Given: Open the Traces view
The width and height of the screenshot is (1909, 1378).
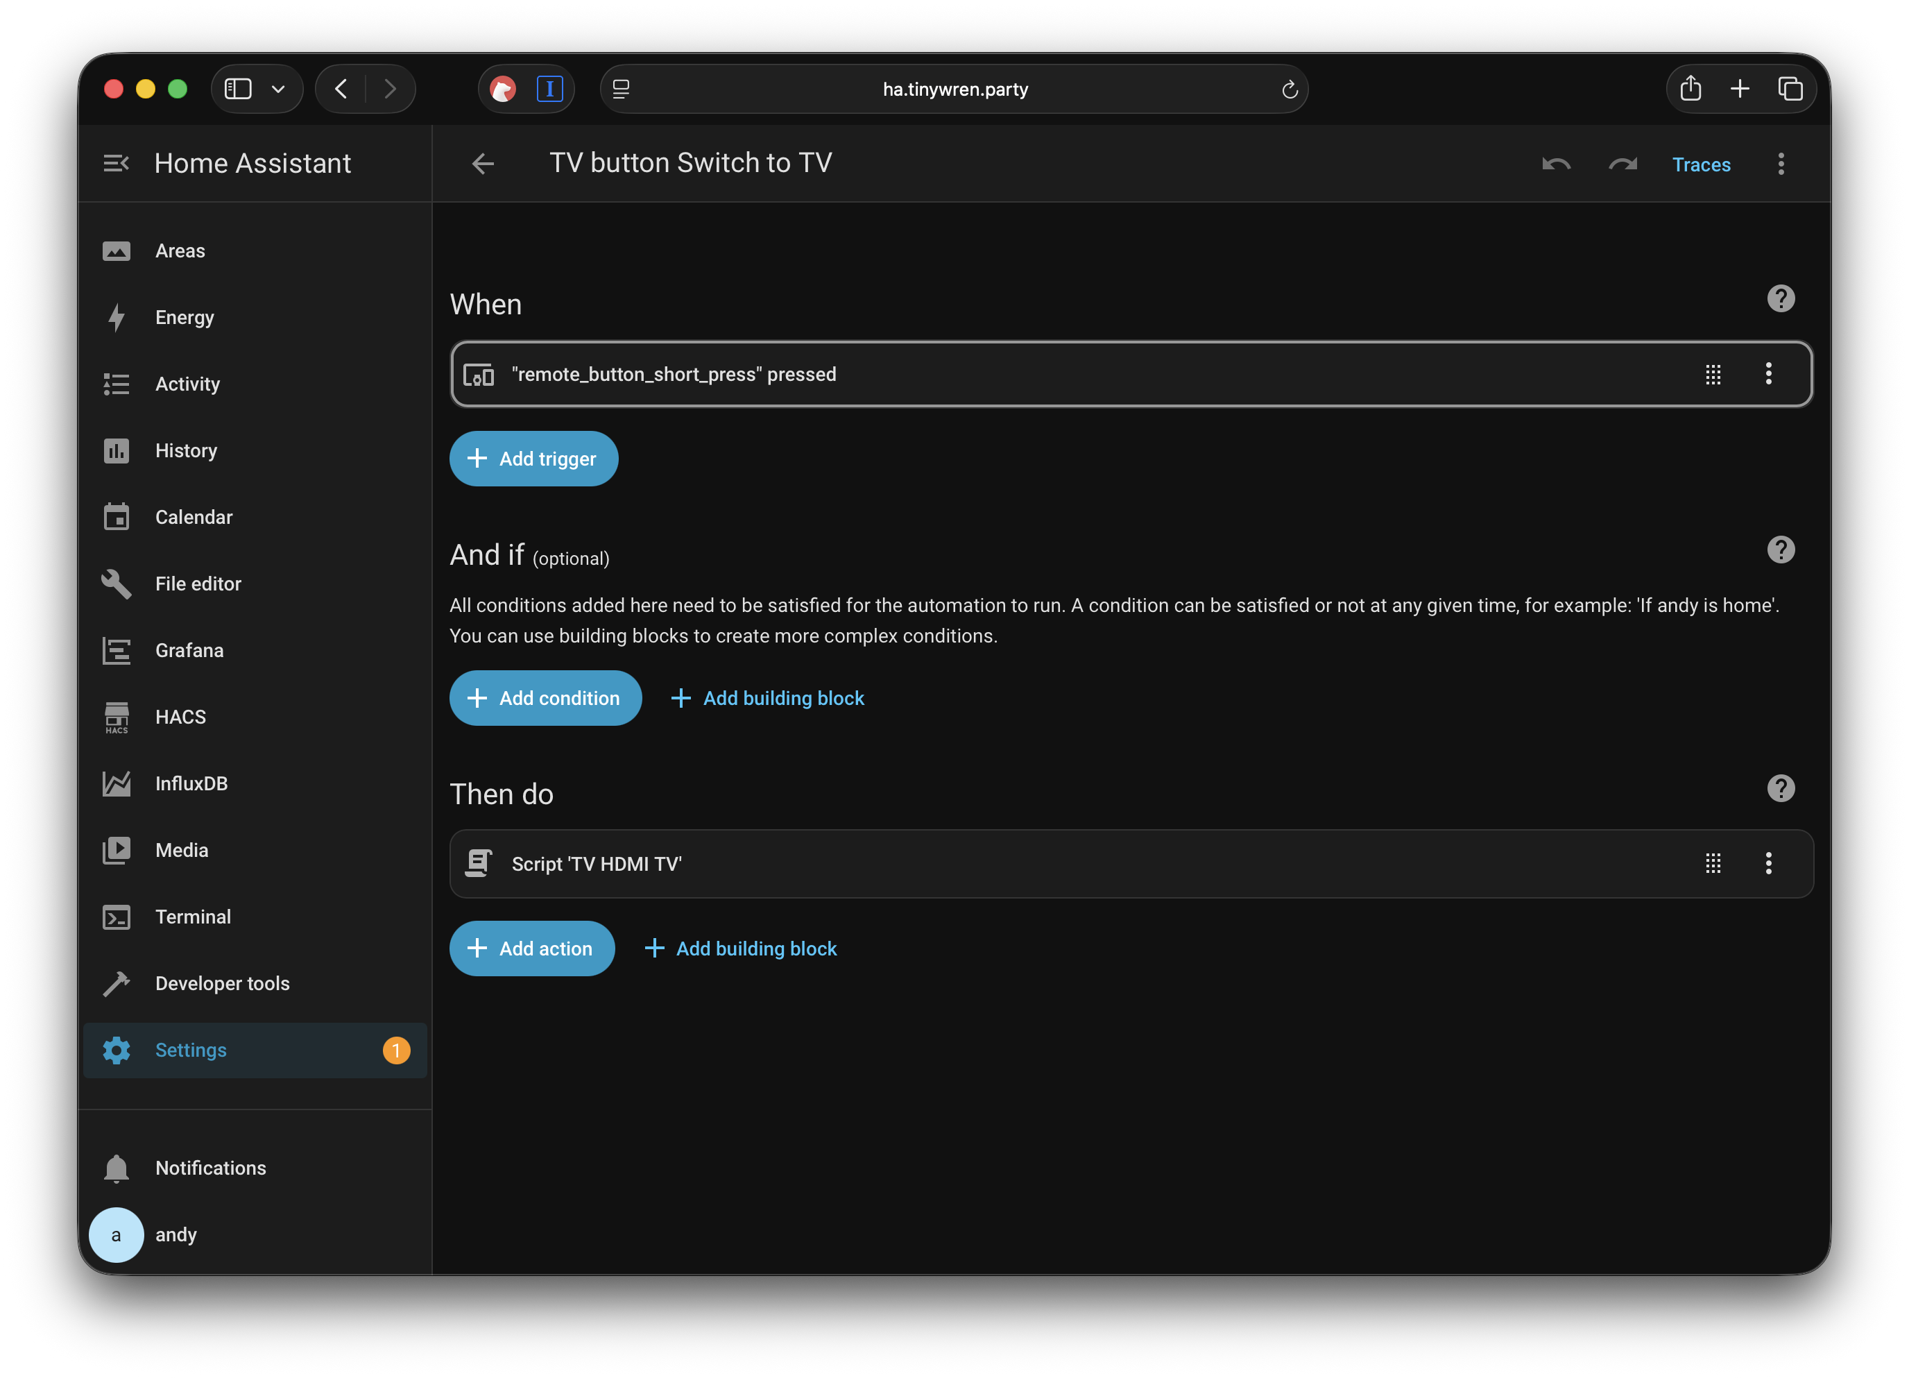Looking at the screenshot, I should (x=1701, y=164).
